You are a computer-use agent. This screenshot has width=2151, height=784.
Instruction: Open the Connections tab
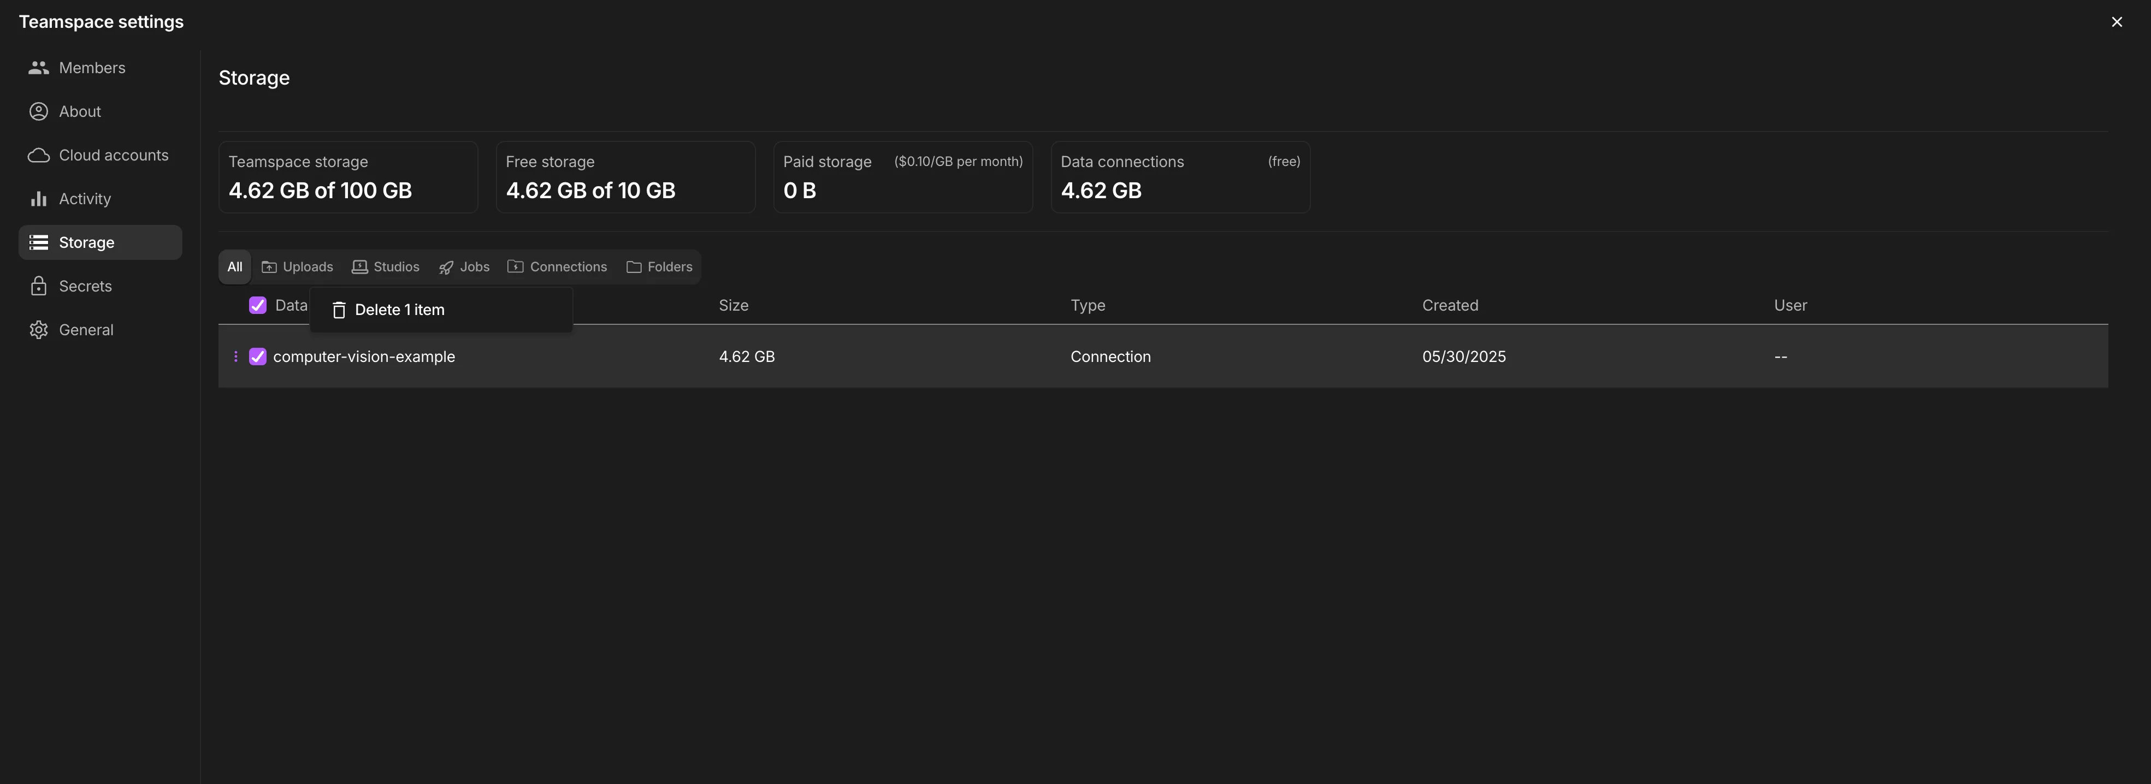(557, 267)
